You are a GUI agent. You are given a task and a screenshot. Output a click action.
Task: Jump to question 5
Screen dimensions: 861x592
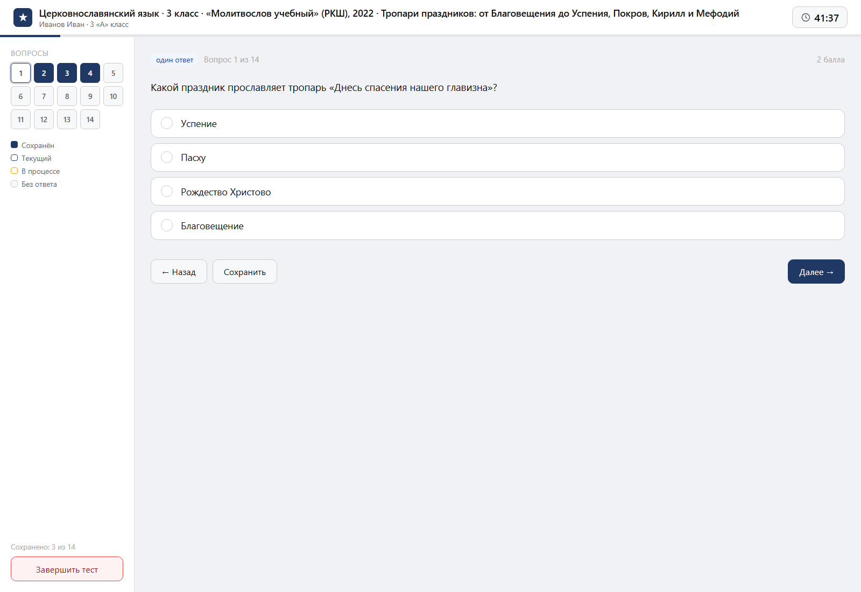114,73
